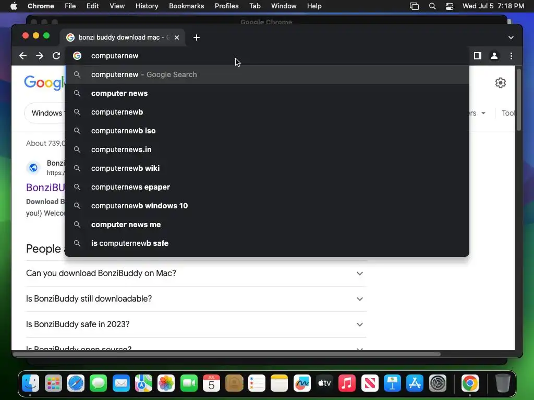Open Maps from the Dock
Image resolution: width=534 pixels, height=400 pixels.
(144, 383)
